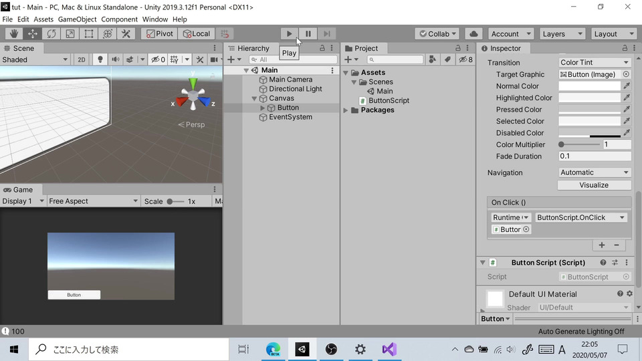Pick Highlighted Color with eyedropper
This screenshot has height=361, width=642.
click(627, 98)
